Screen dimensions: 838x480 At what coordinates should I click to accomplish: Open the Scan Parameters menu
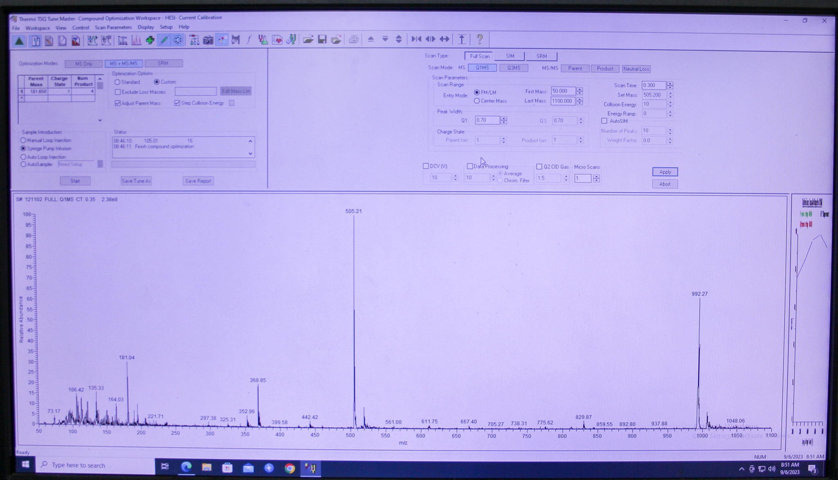point(113,27)
